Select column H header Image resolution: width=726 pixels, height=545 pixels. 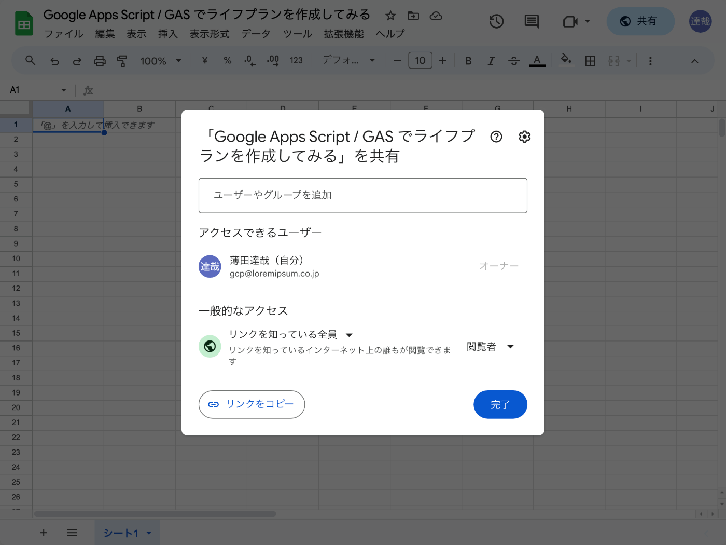(x=569, y=108)
